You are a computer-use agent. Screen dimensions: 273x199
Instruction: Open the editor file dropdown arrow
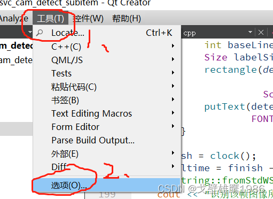click(250, 32)
